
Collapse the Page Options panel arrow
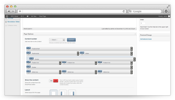[x=135, y=34]
